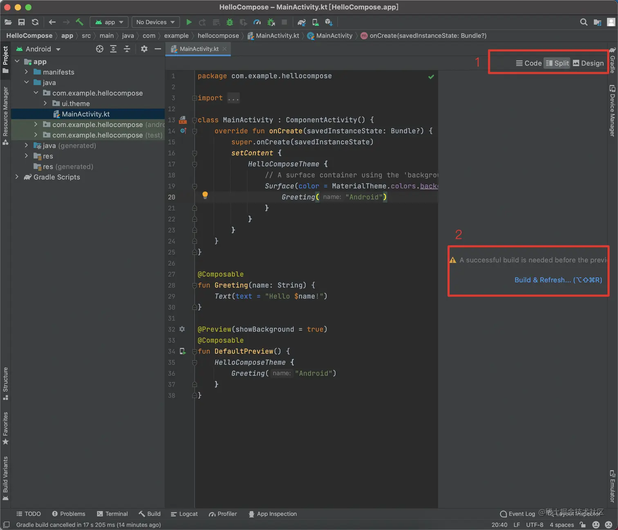
Task: Click the Save All disk icon
Action: pos(22,22)
